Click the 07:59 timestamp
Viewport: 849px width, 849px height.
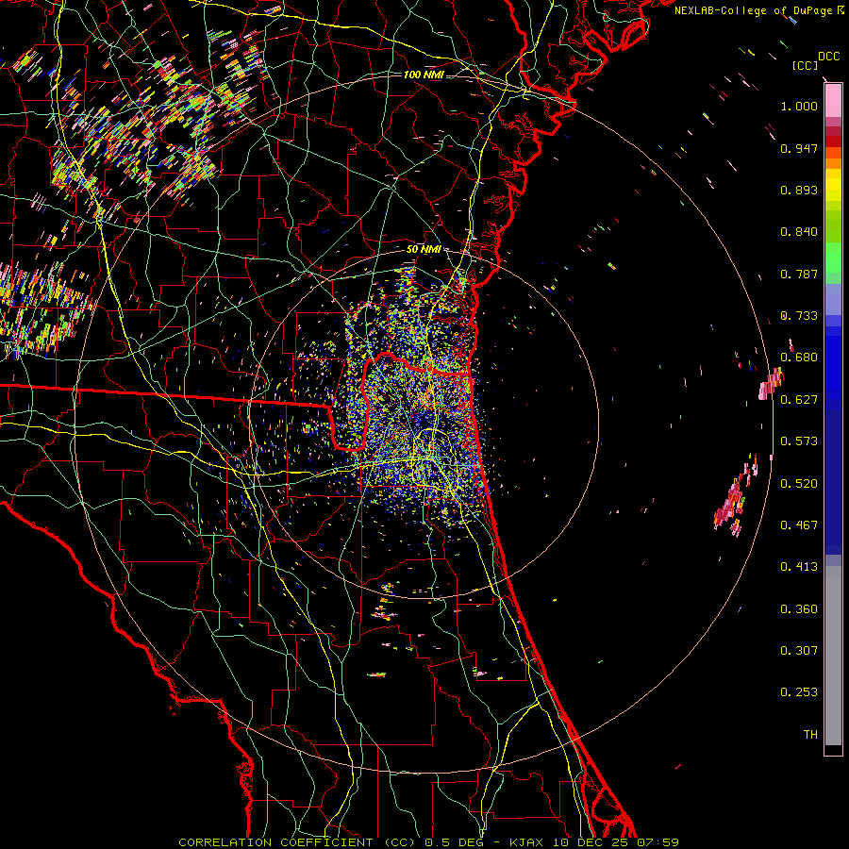tap(658, 842)
